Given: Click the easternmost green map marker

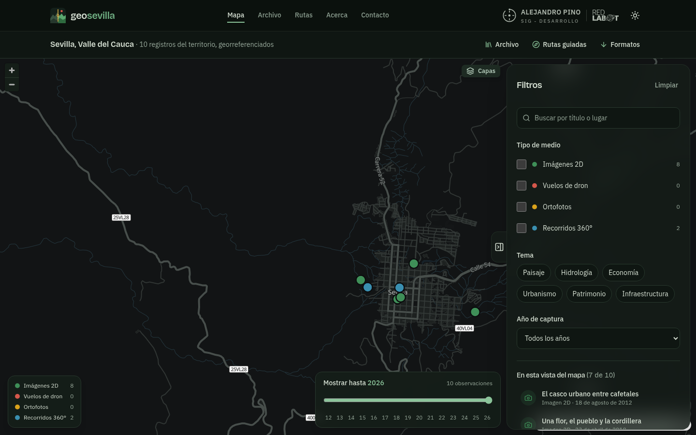Looking at the screenshot, I should 475,312.
